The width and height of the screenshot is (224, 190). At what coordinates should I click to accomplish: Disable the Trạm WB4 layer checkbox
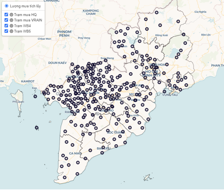click(6, 25)
